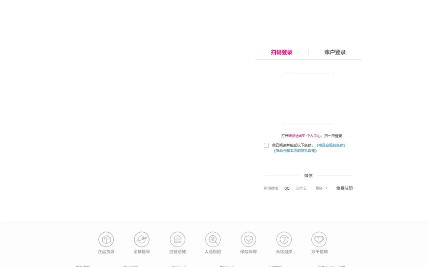Open the 唯品会基本功能隐私政策 link
Screen dimensions: 427x267
tap(295, 151)
